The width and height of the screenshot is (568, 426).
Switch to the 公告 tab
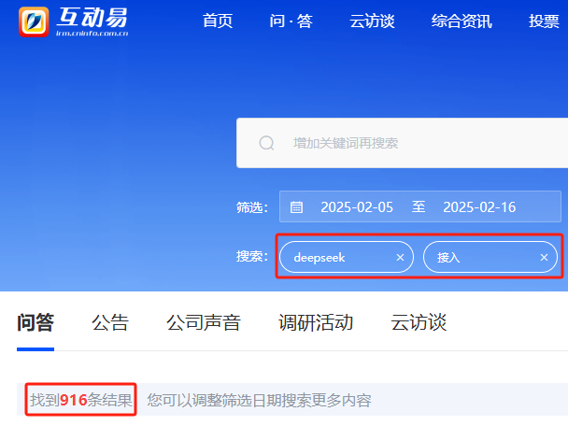[x=110, y=322]
